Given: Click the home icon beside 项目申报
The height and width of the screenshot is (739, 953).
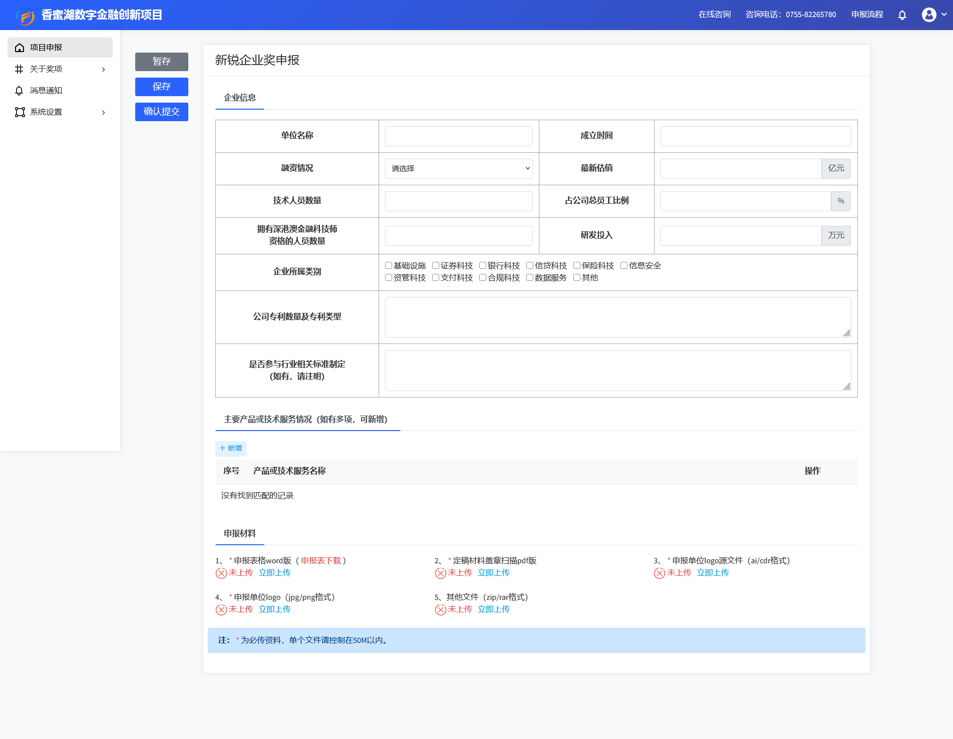Looking at the screenshot, I should point(20,48).
